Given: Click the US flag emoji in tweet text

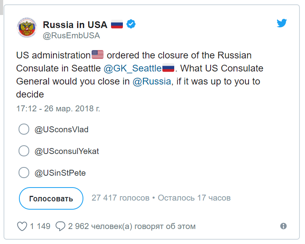Looking at the screenshot, I should pyautogui.click(x=98, y=54).
